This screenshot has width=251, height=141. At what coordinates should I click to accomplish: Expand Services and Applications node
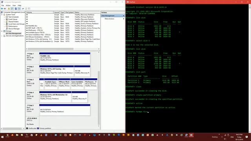click(x=2, y=36)
